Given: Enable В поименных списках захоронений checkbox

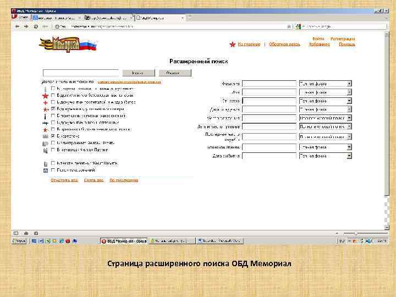Looking at the screenshot, I should point(53,116).
